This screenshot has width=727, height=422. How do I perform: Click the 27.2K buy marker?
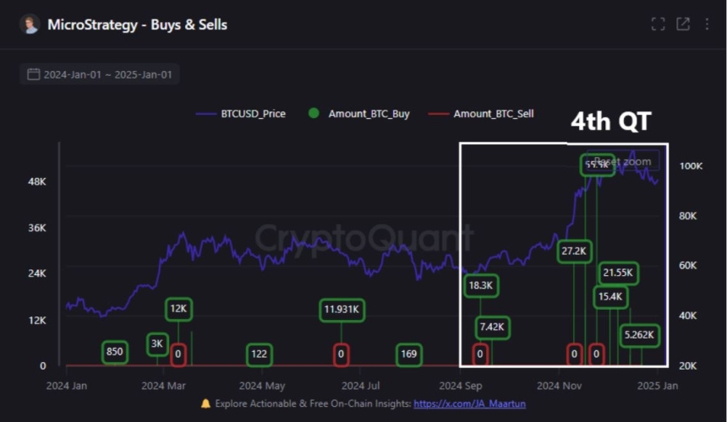pyautogui.click(x=574, y=252)
